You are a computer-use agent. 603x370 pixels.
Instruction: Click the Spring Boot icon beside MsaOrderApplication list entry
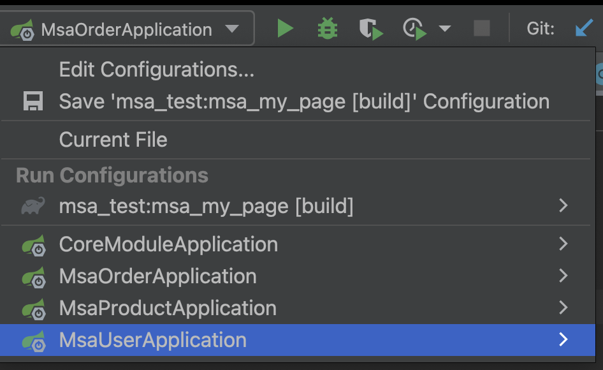pyautogui.click(x=34, y=277)
